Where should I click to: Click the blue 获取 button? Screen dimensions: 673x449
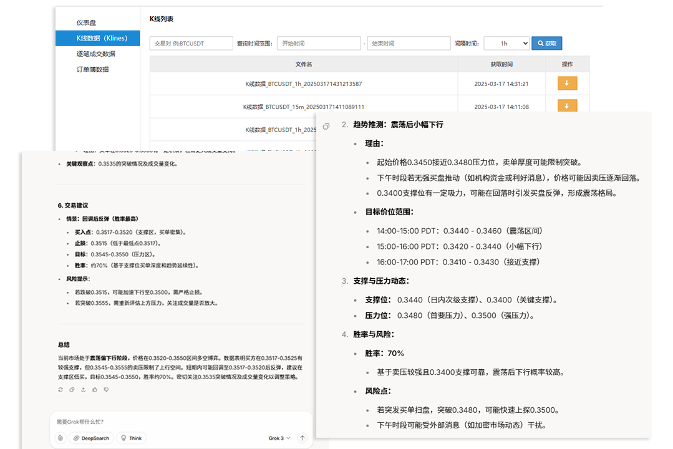point(546,44)
